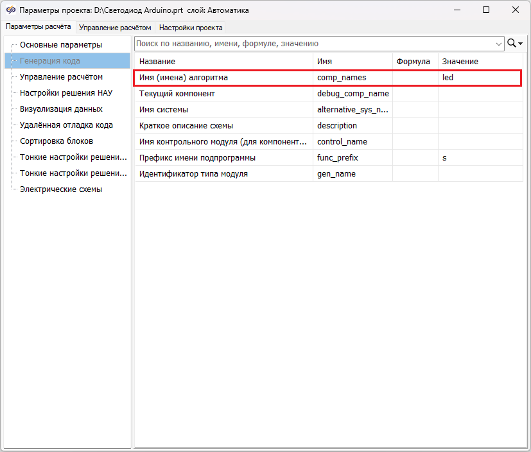The image size is (531, 452).
Task: Select Визуализация данных in the sidebar
Action: [x=61, y=109]
